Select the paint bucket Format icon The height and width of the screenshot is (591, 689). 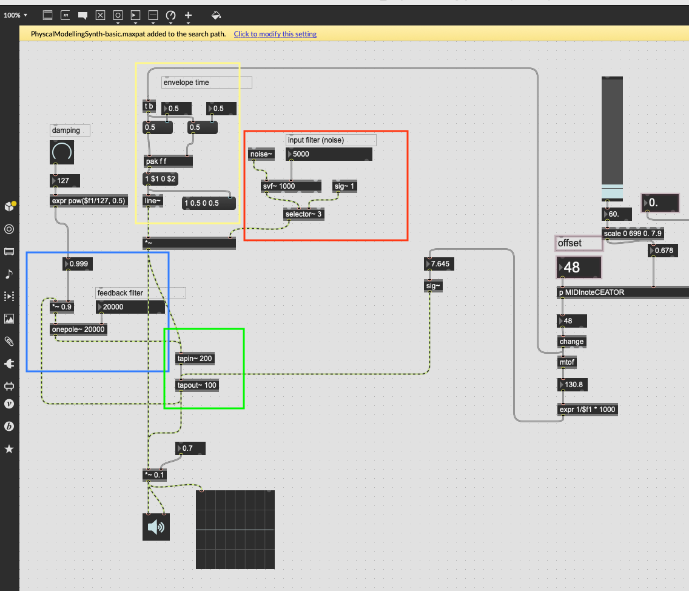click(x=217, y=15)
